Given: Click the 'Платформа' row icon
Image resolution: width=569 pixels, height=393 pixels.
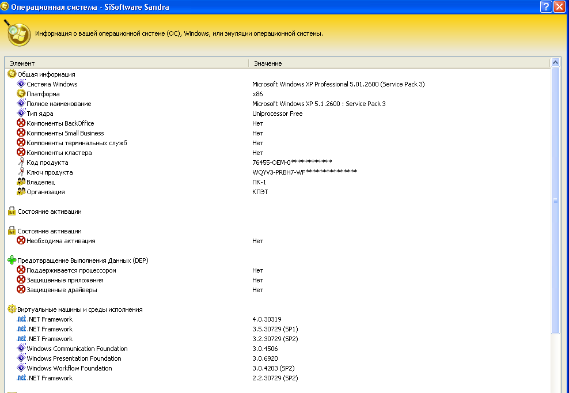Looking at the screenshot, I should 21,93.
